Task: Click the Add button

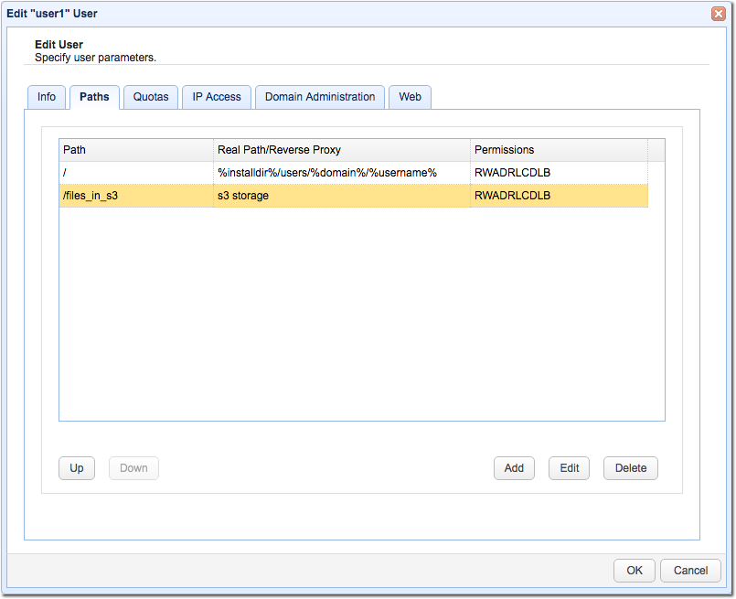Action: [x=514, y=467]
